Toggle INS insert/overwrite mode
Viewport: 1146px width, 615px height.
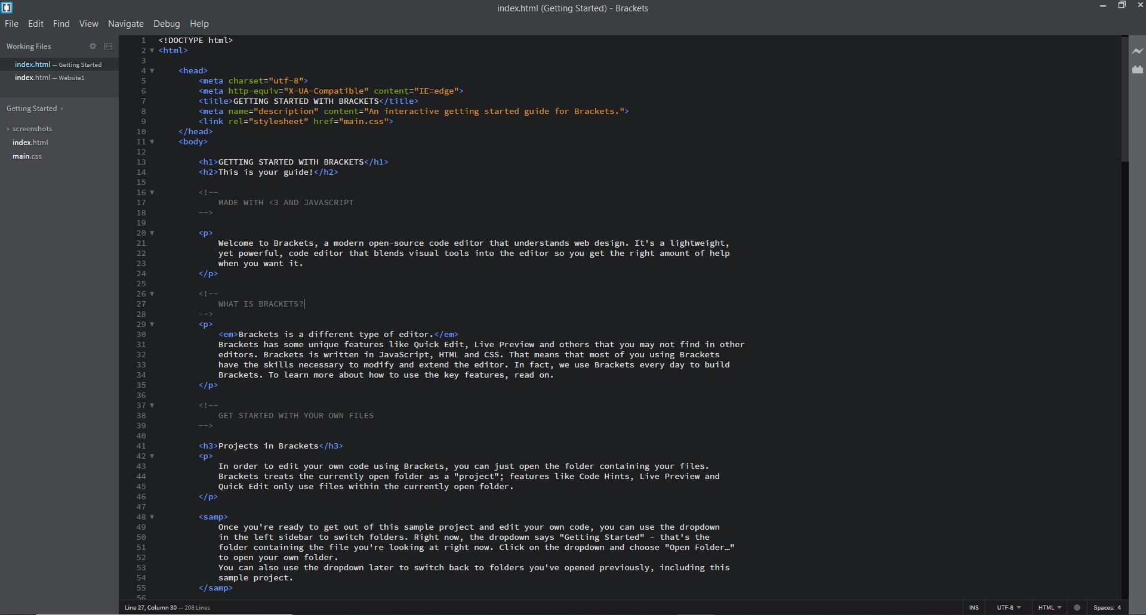[974, 608]
